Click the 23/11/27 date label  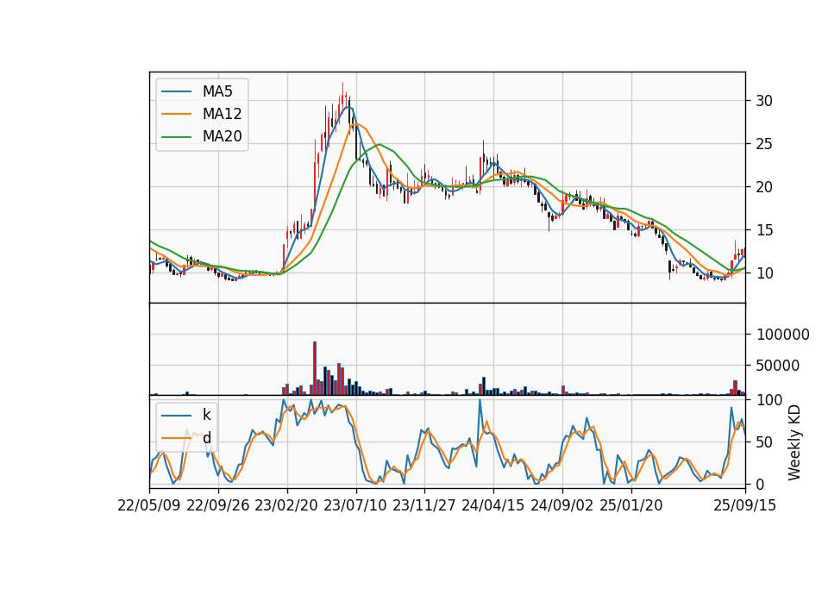(x=424, y=505)
